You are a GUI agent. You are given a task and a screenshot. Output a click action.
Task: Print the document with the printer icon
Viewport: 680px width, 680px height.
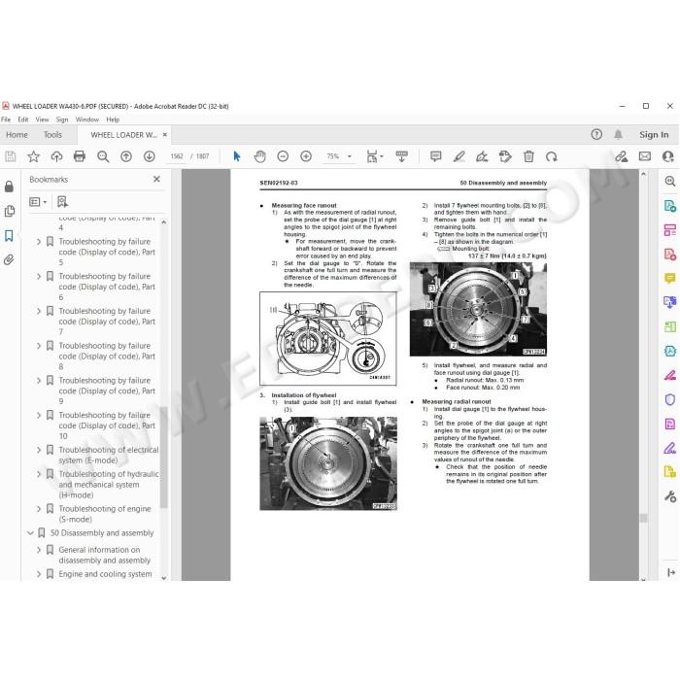(80, 156)
